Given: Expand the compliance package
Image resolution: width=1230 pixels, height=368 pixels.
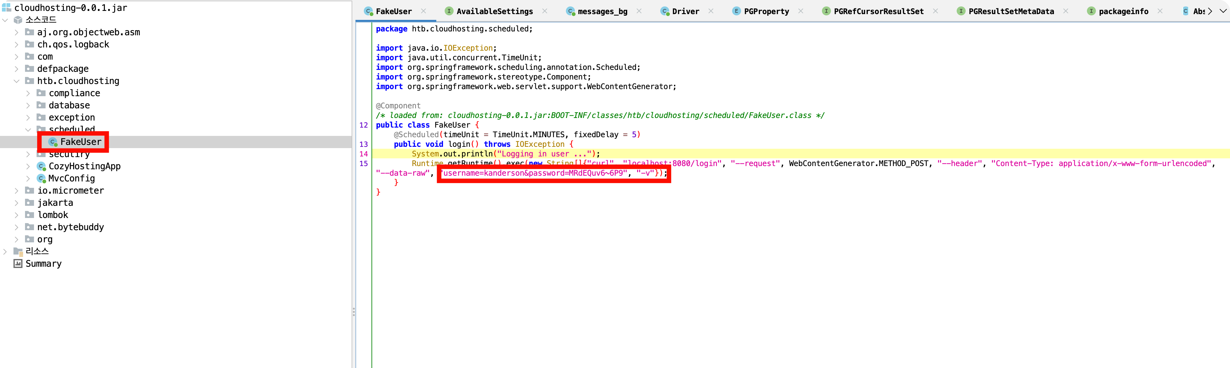Looking at the screenshot, I should [x=28, y=93].
